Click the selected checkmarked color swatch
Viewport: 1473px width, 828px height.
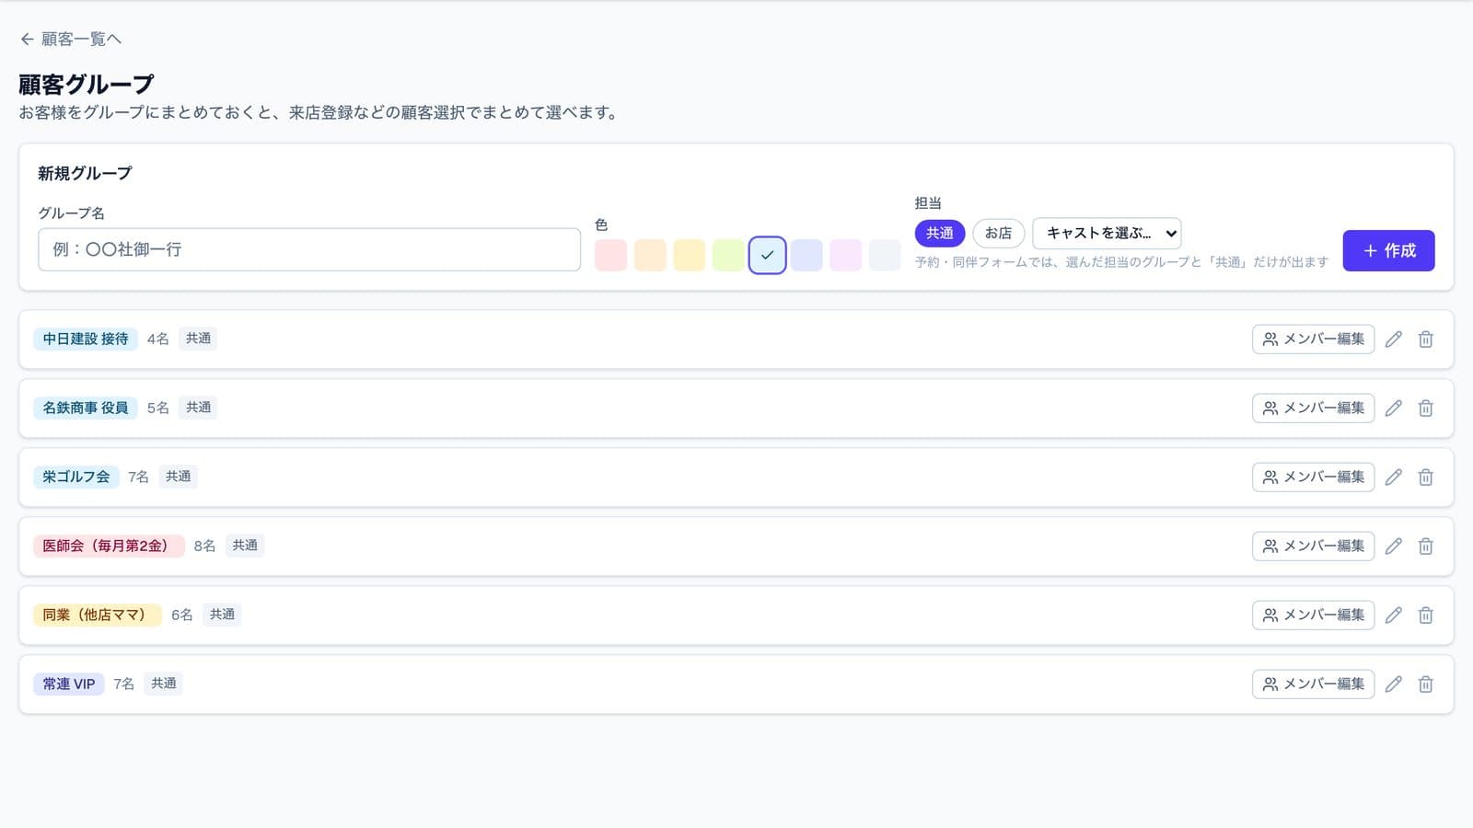click(x=768, y=255)
